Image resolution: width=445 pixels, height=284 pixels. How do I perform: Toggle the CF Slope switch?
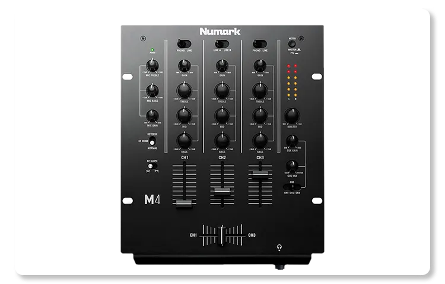pos(152,166)
